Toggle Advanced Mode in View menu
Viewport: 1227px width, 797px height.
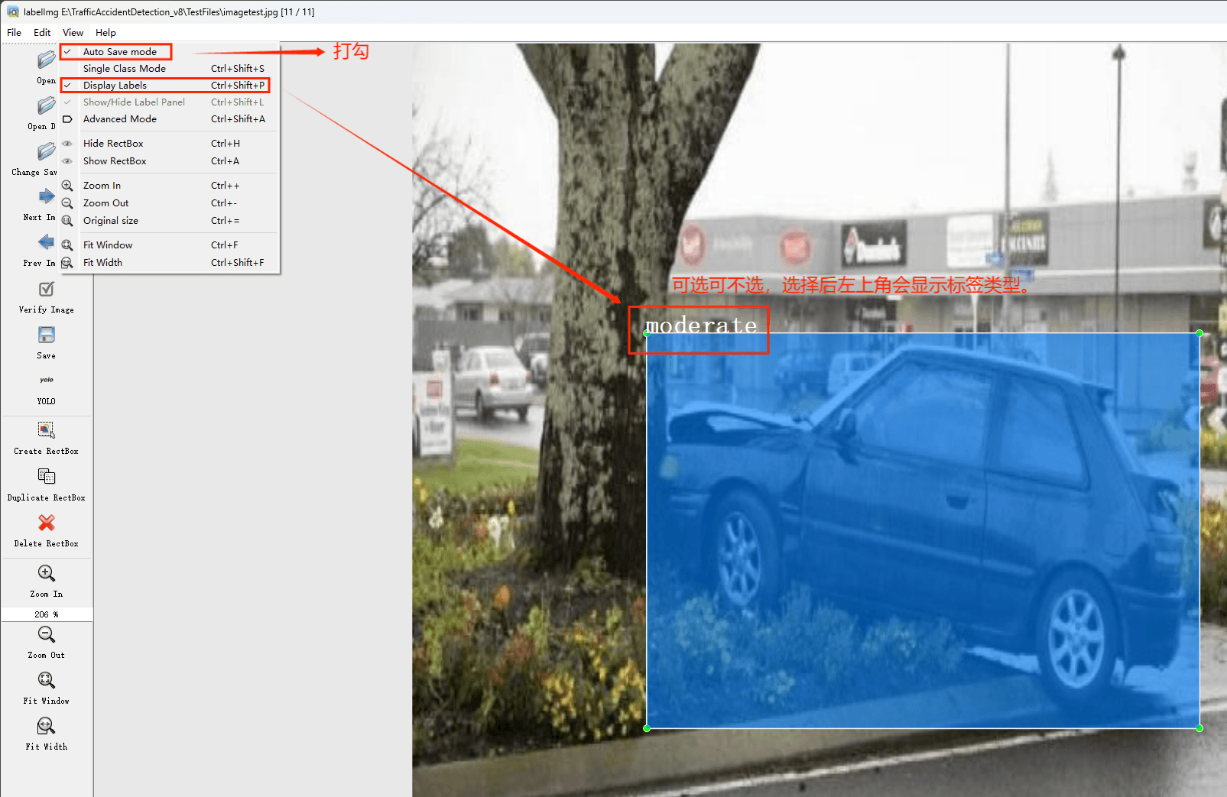click(x=119, y=119)
